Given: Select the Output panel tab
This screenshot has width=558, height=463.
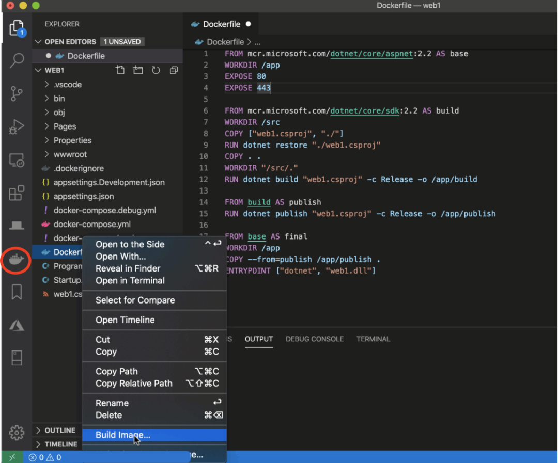Looking at the screenshot, I should pyautogui.click(x=259, y=339).
